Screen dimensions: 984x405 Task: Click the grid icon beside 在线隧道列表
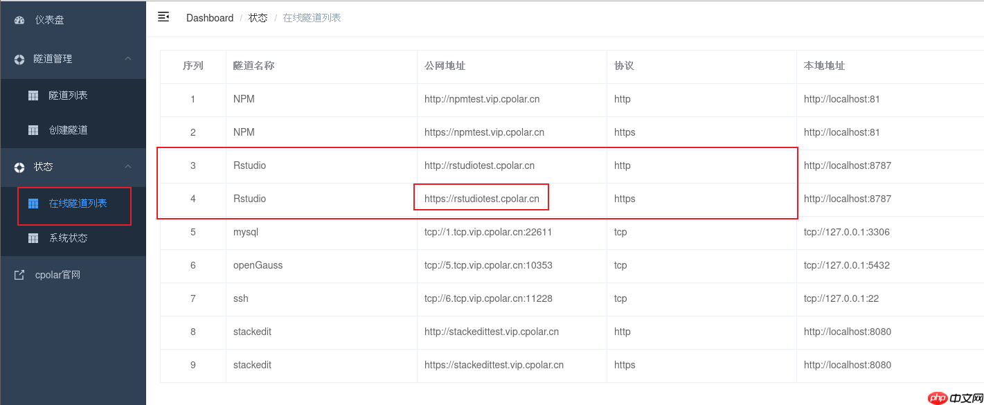tap(33, 204)
